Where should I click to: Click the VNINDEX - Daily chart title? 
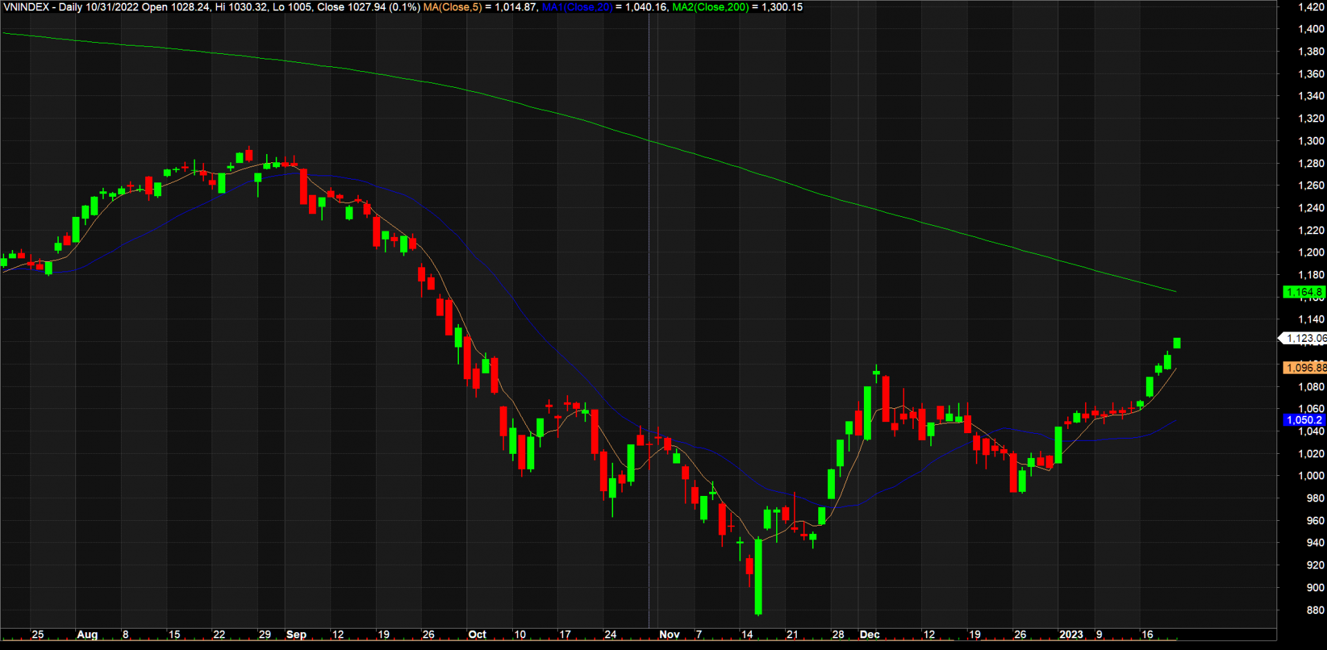click(x=41, y=8)
